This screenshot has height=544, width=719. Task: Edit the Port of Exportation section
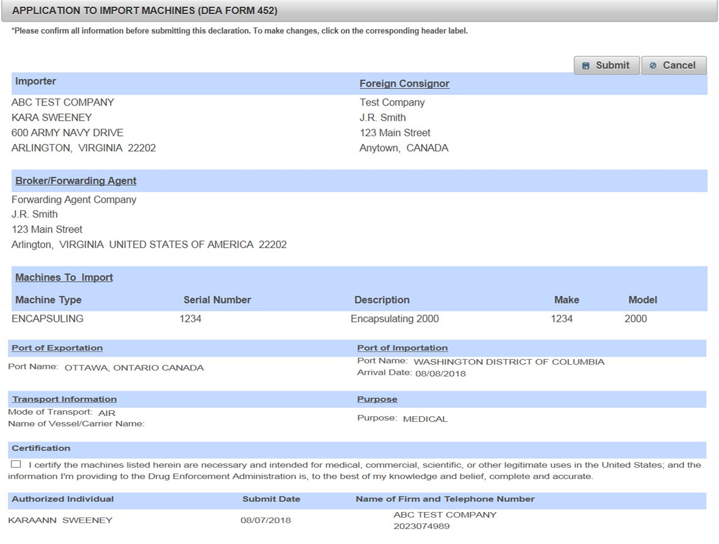[x=57, y=348]
